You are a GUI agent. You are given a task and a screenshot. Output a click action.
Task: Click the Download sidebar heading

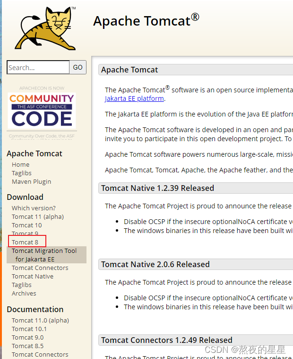point(25,197)
